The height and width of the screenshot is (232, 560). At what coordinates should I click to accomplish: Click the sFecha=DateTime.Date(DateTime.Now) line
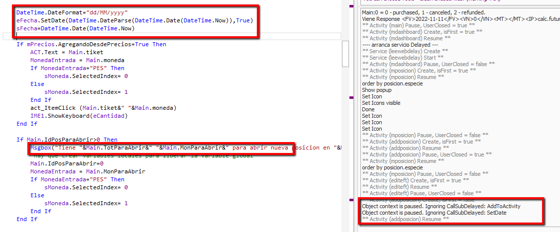tap(75, 28)
